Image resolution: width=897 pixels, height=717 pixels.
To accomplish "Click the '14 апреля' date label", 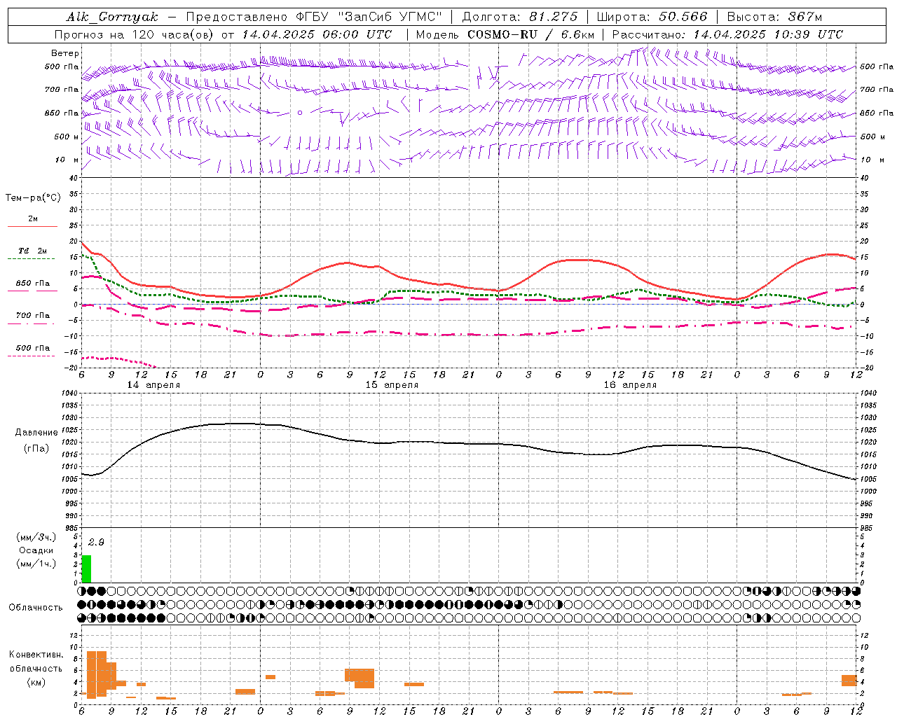I will point(153,385).
